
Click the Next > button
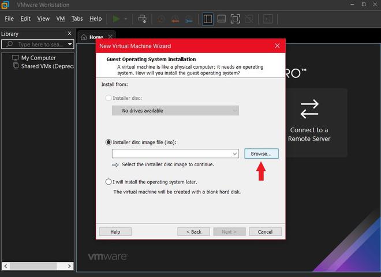[x=229, y=232]
